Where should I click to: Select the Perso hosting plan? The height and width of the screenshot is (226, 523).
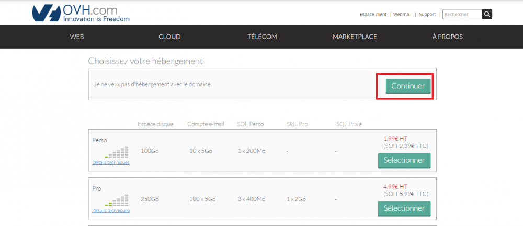coord(404,160)
